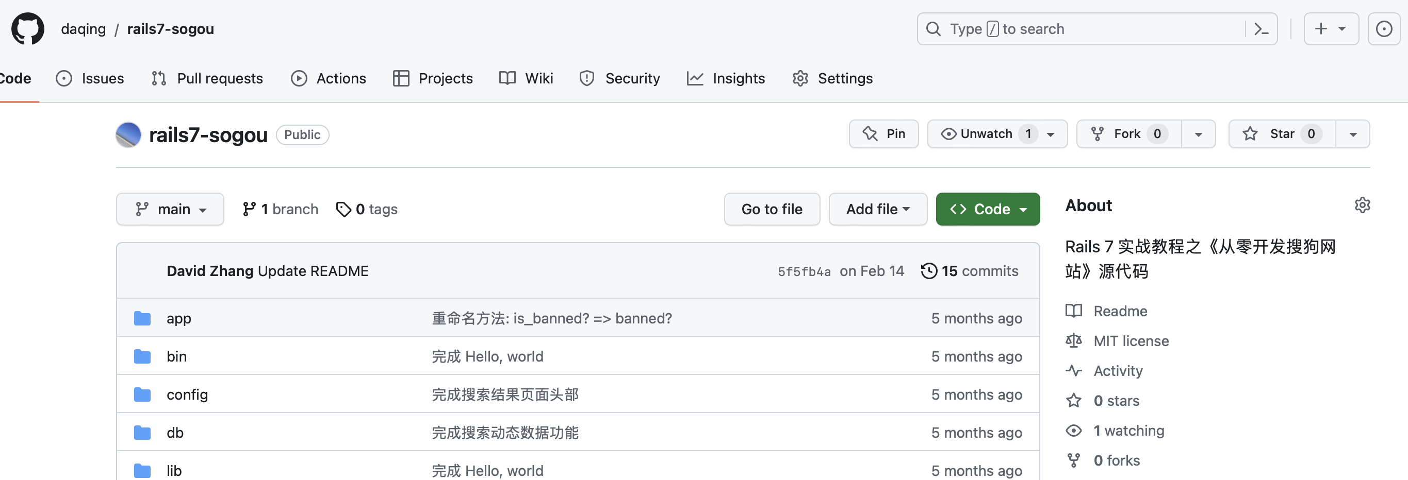The image size is (1408, 480).
Task: Open the MIT license link
Action: click(1131, 341)
